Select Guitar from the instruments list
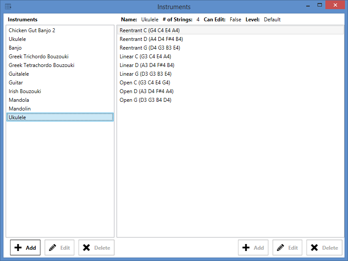348x261 pixels. tap(16, 83)
